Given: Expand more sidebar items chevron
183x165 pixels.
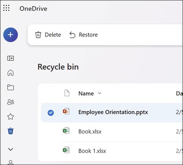Looking at the screenshot, I should tap(10, 149).
